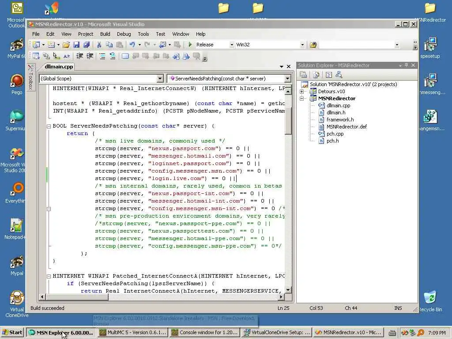
Task: Open the Win32 platform dropdown
Action: tap(302, 45)
